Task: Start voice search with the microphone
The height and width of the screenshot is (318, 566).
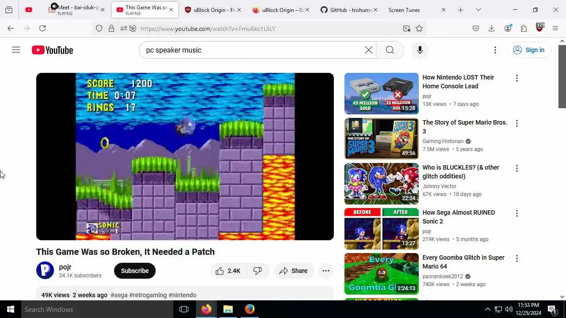Action: coord(420,50)
